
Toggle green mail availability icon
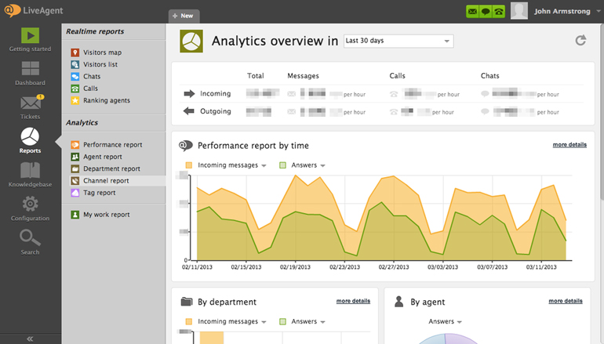[472, 11]
